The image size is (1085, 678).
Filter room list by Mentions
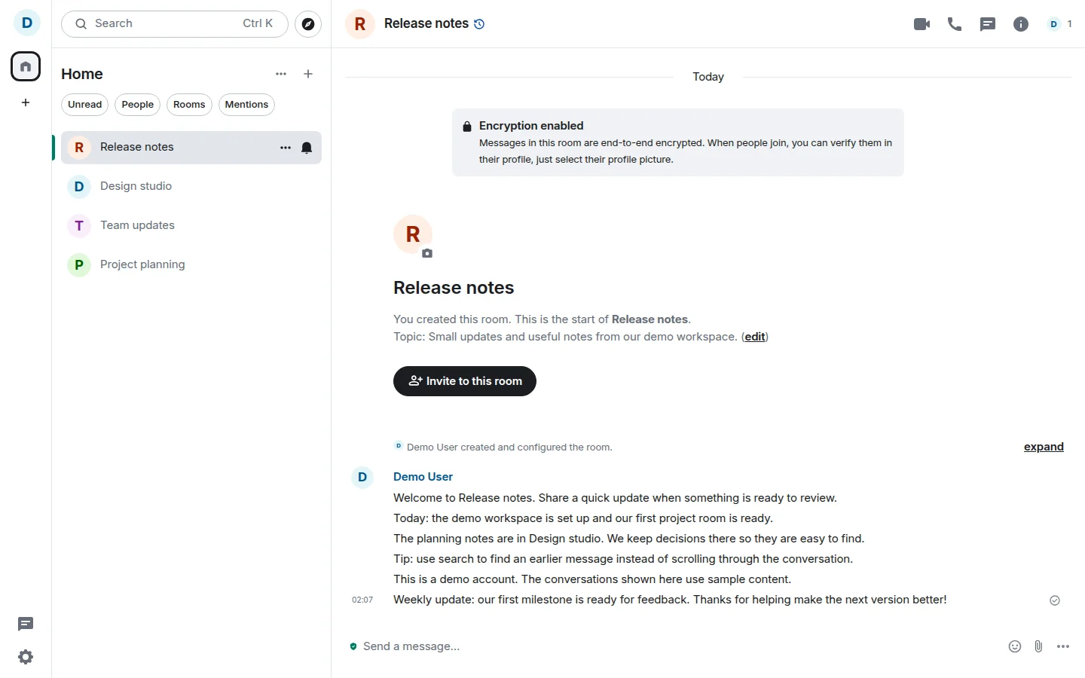click(x=246, y=105)
